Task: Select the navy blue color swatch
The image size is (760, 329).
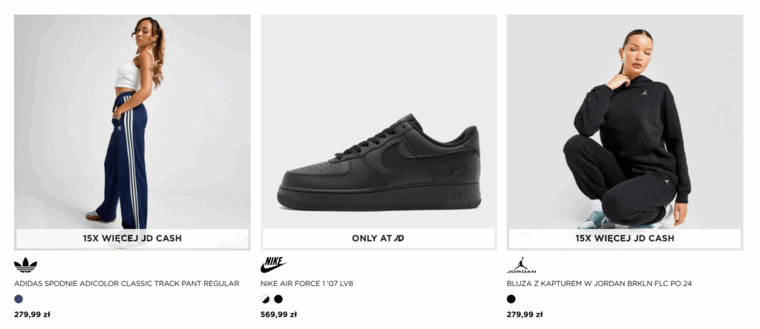Action: (x=19, y=299)
